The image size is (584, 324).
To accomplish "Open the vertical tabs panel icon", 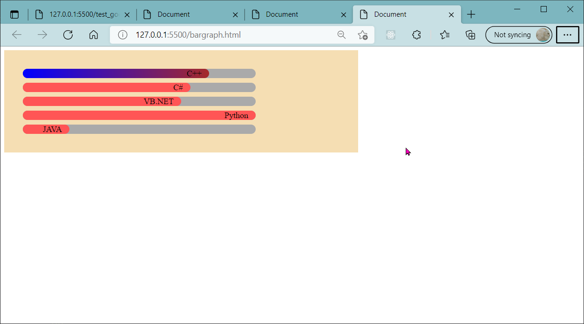I will [14, 14].
